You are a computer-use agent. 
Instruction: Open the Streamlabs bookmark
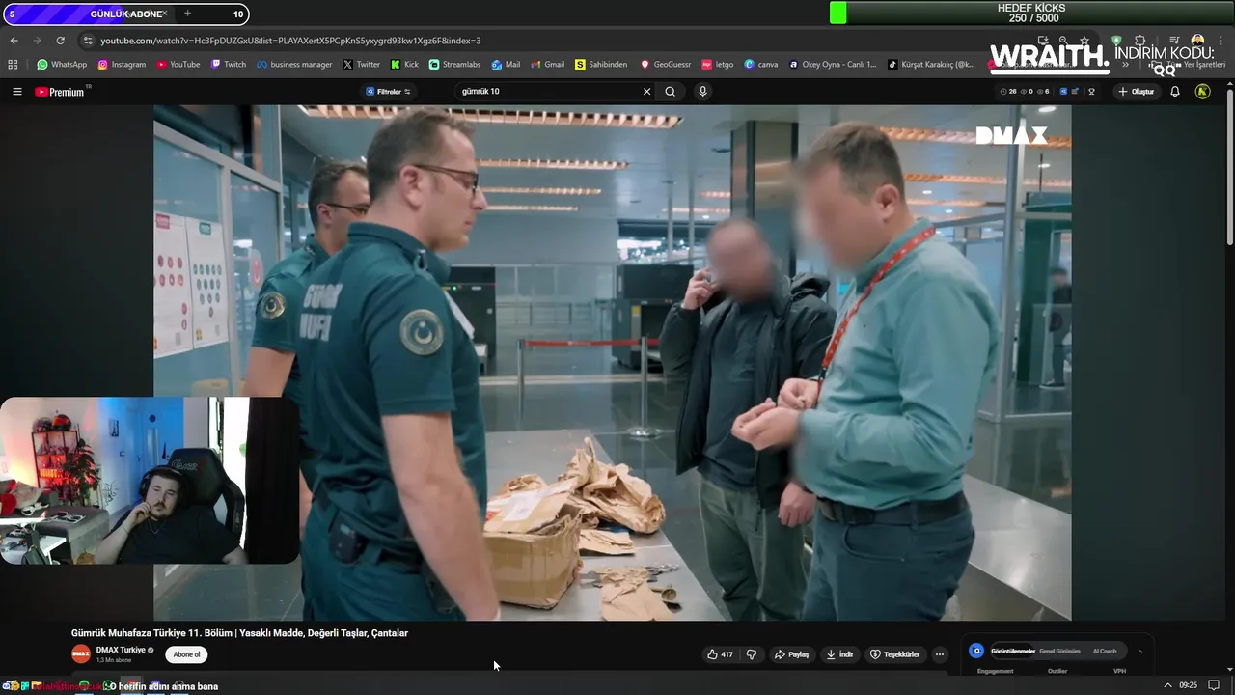454,65
